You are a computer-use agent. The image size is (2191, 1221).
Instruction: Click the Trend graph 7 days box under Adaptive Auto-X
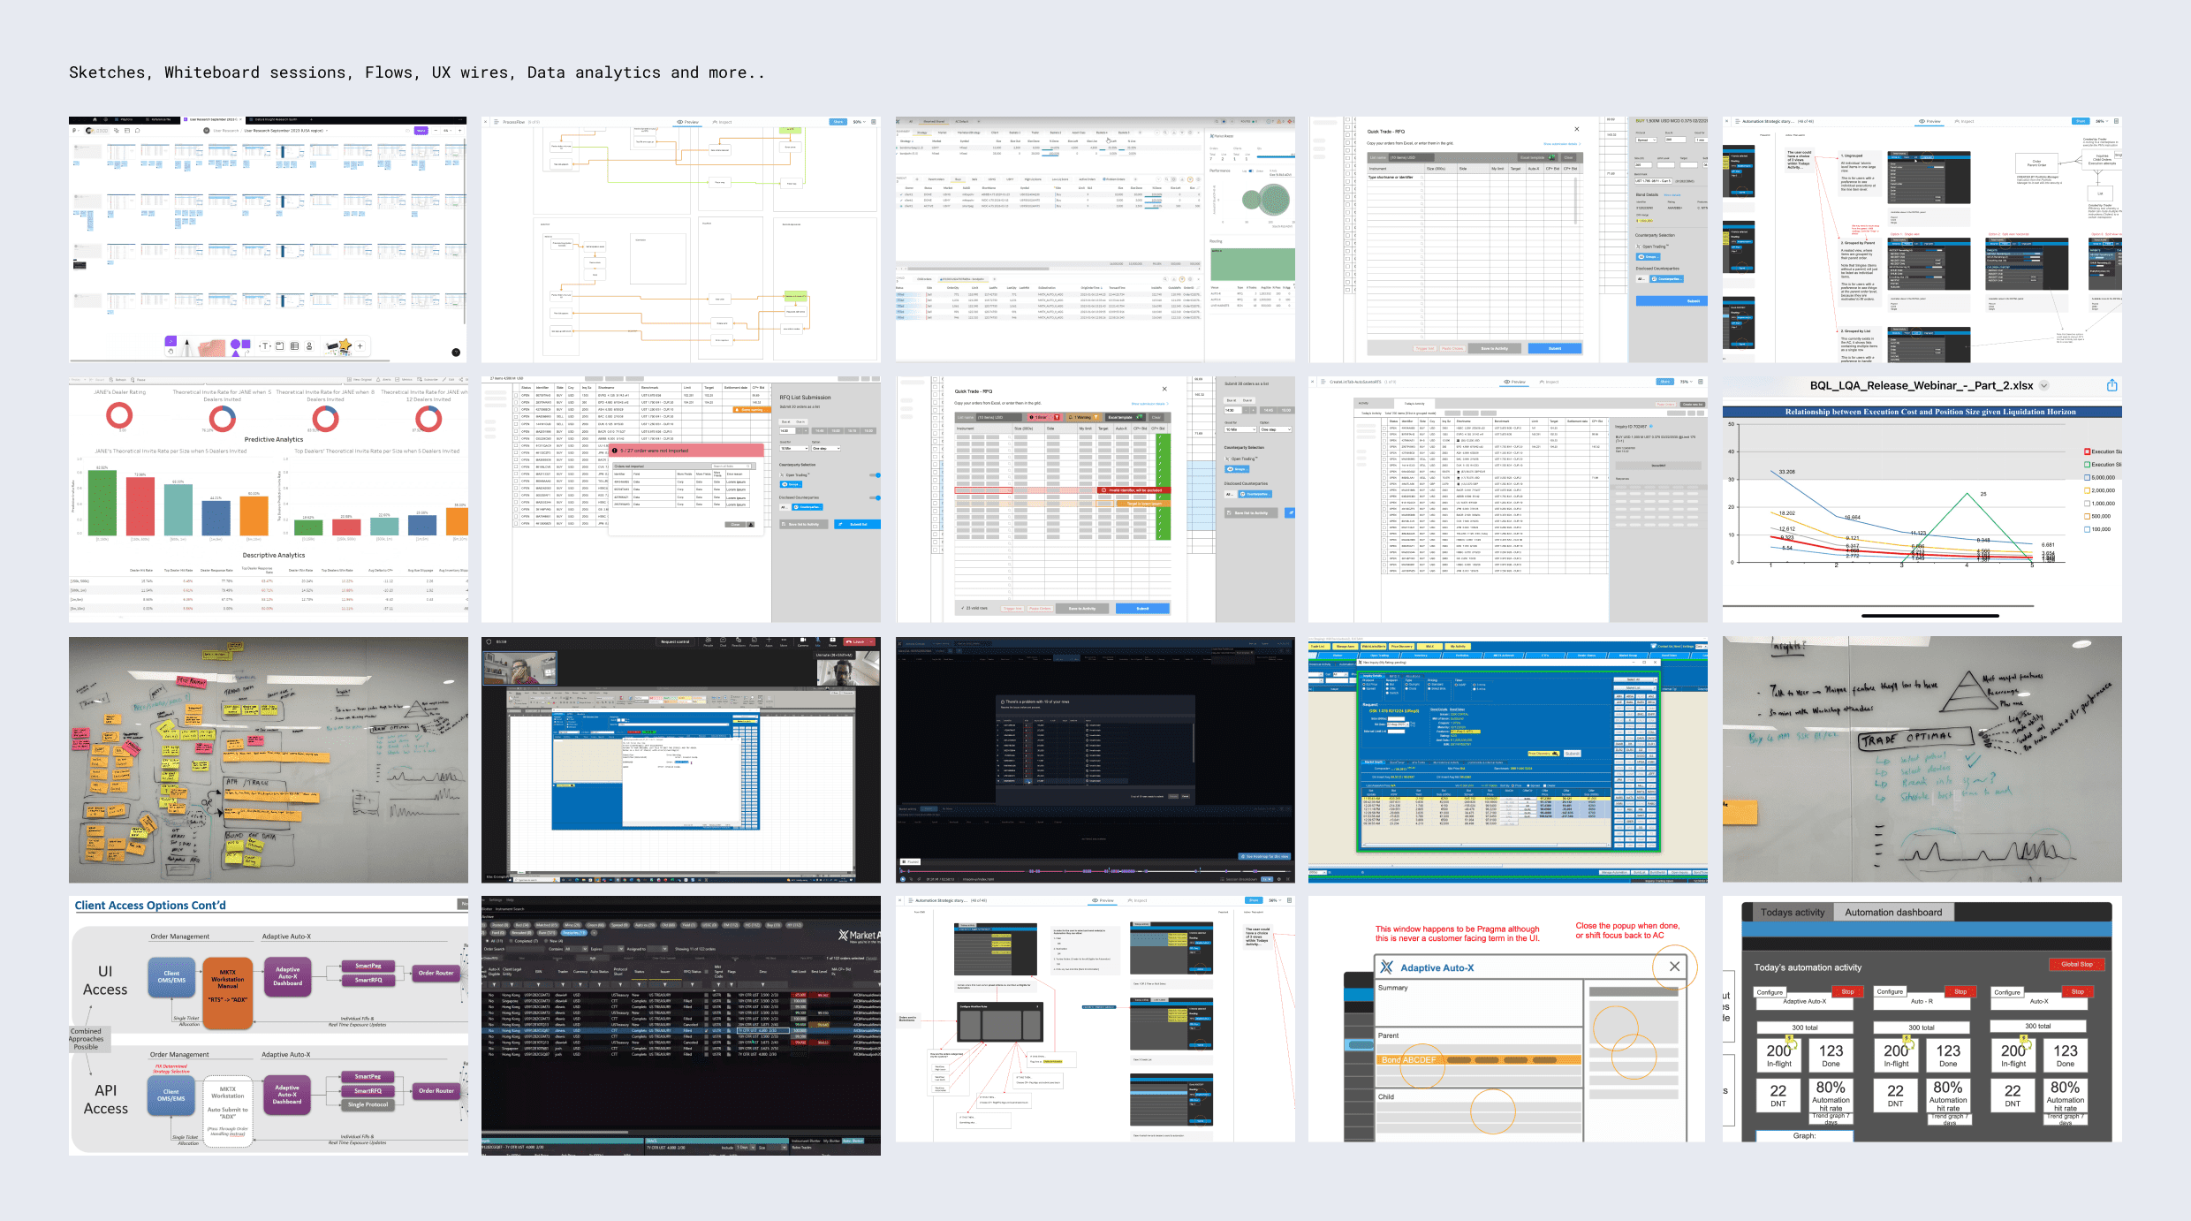click(x=1830, y=1118)
